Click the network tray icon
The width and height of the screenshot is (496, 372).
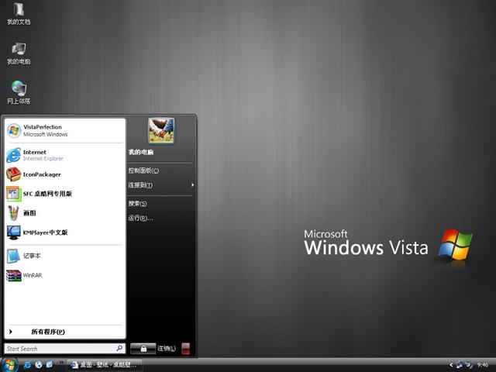(460, 365)
